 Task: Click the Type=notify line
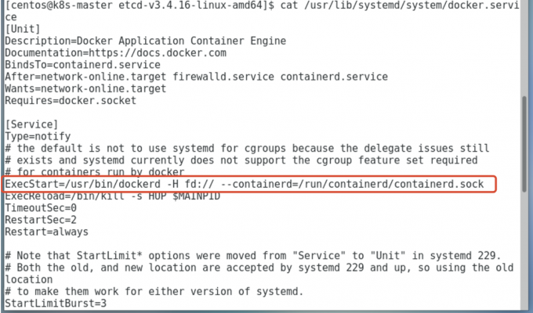[x=38, y=136]
